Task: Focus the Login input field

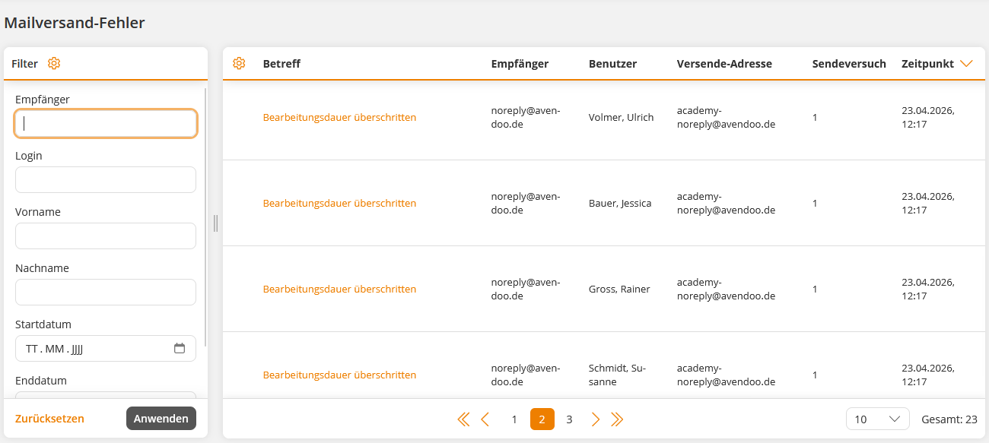Action: (x=106, y=180)
